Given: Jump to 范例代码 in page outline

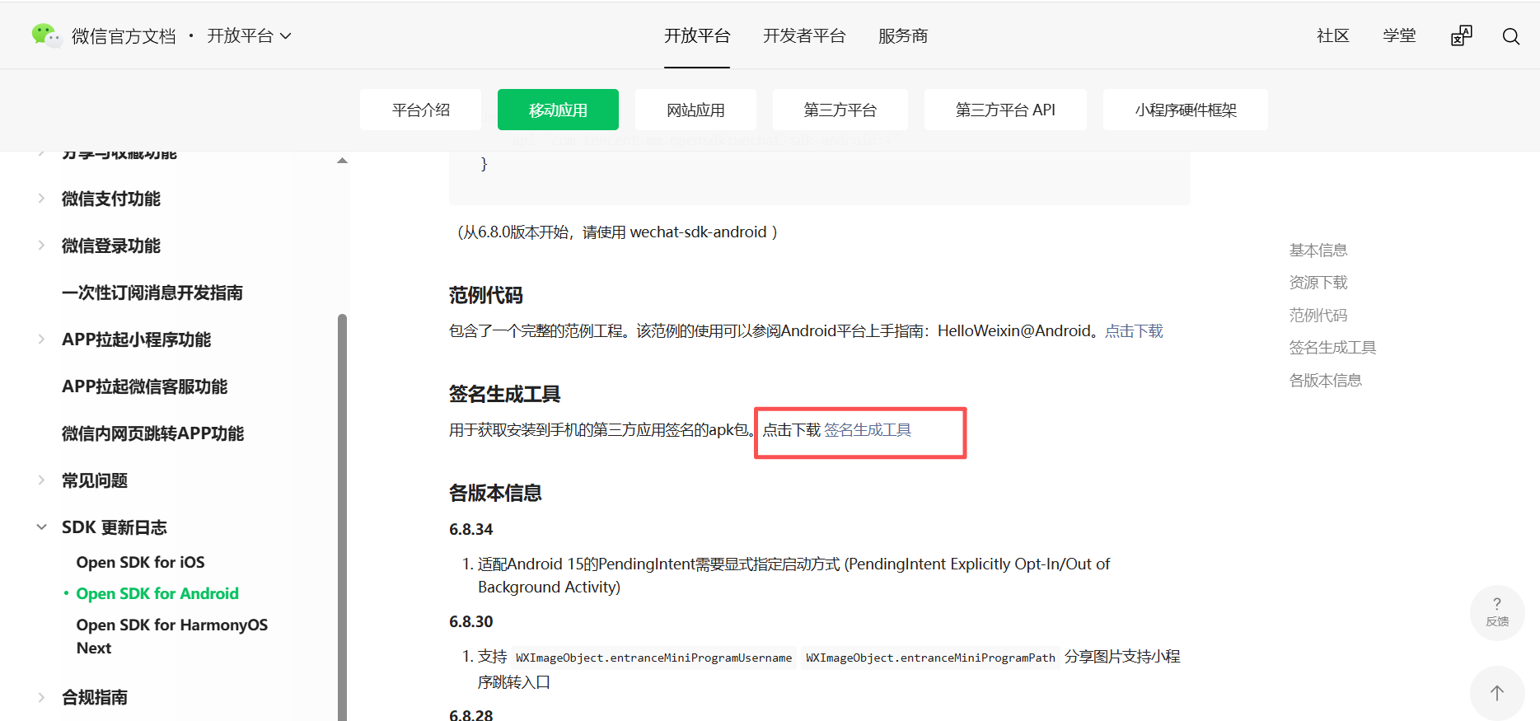Looking at the screenshot, I should pyautogui.click(x=1318, y=315).
